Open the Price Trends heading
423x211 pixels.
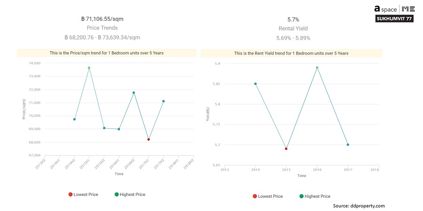(x=102, y=28)
